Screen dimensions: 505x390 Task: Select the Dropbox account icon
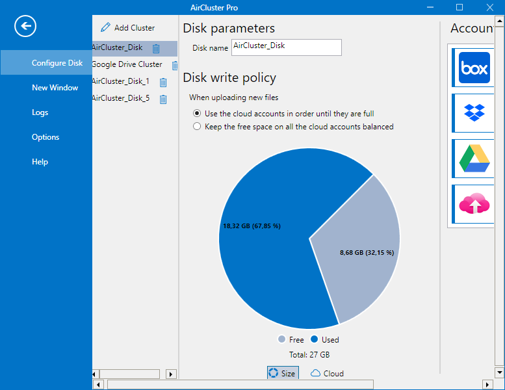474,113
